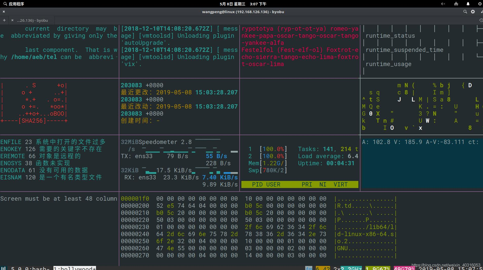Image resolution: width=483 pixels, height=270 pixels.
Task: Click the '/home/aeb/tel' path text
Action: 34,57
